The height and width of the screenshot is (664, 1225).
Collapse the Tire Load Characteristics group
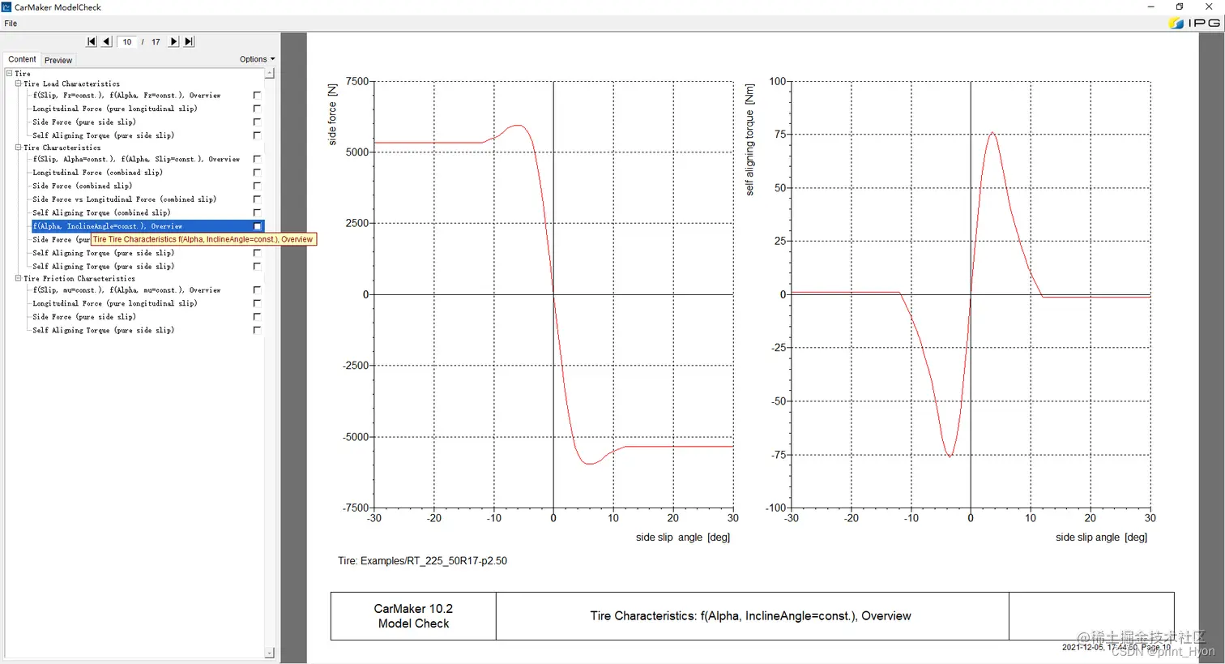point(18,84)
